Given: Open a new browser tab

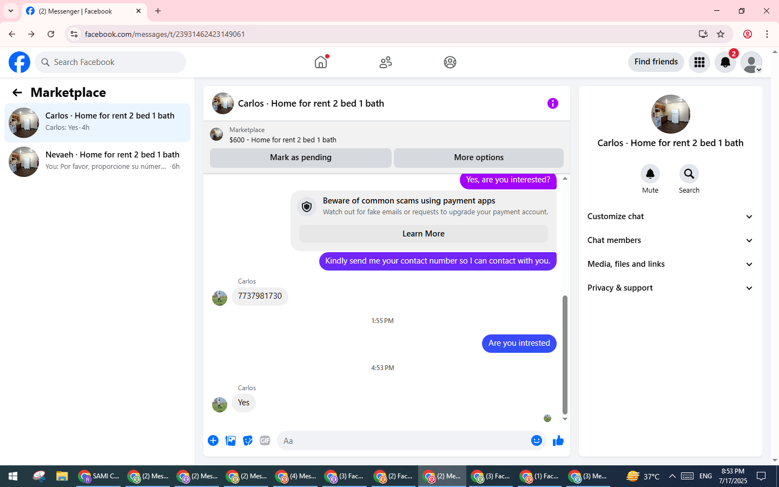Looking at the screenshot, I should pyautogui.click(x=158, y=11).
